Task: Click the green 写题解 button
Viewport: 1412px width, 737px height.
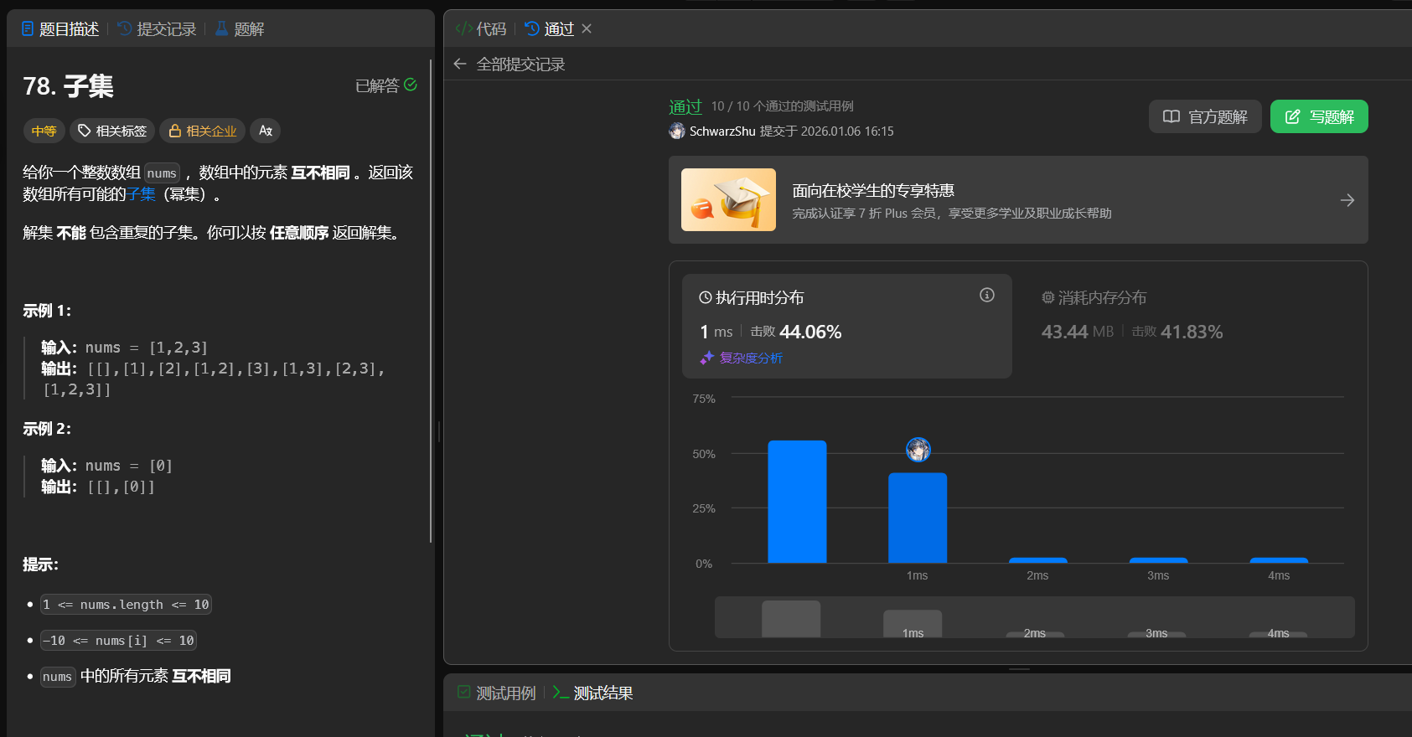Action: [1318, 116]
